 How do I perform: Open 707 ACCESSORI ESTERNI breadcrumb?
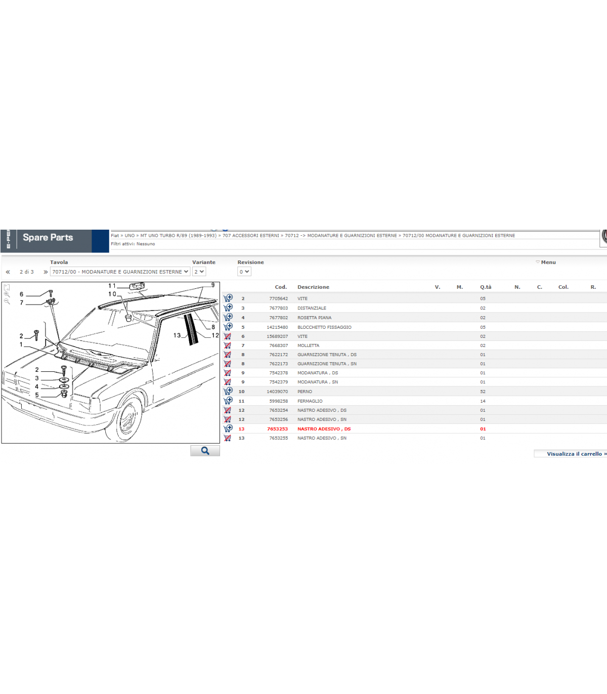250,236
